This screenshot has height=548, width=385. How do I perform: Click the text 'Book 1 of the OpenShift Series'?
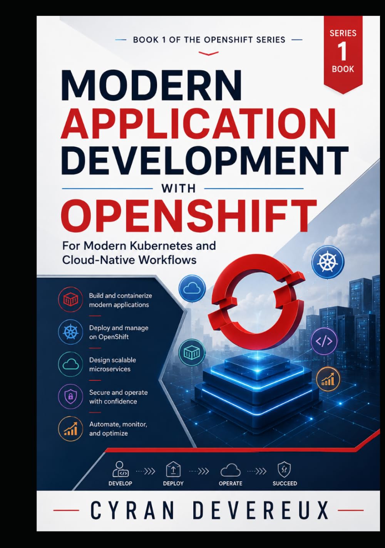click(x=209, y=40)
